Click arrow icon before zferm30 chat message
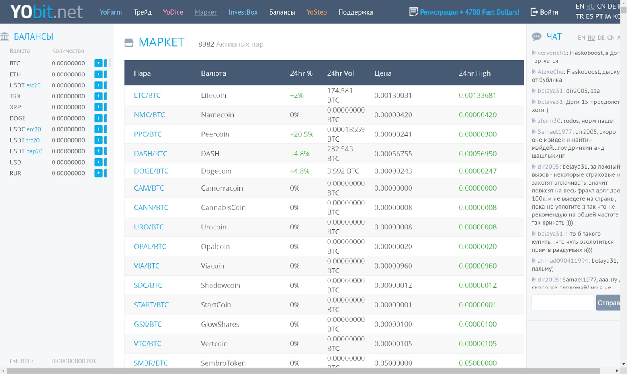Screen dimensions: 627x374 coord(534,120)
